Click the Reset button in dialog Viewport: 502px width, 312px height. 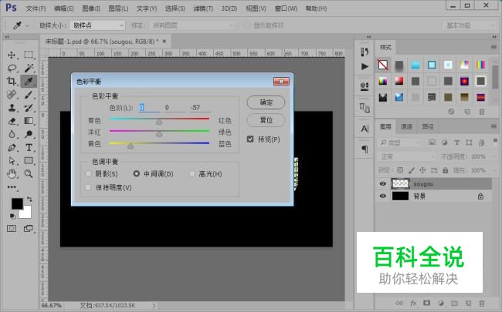point(266,120)
